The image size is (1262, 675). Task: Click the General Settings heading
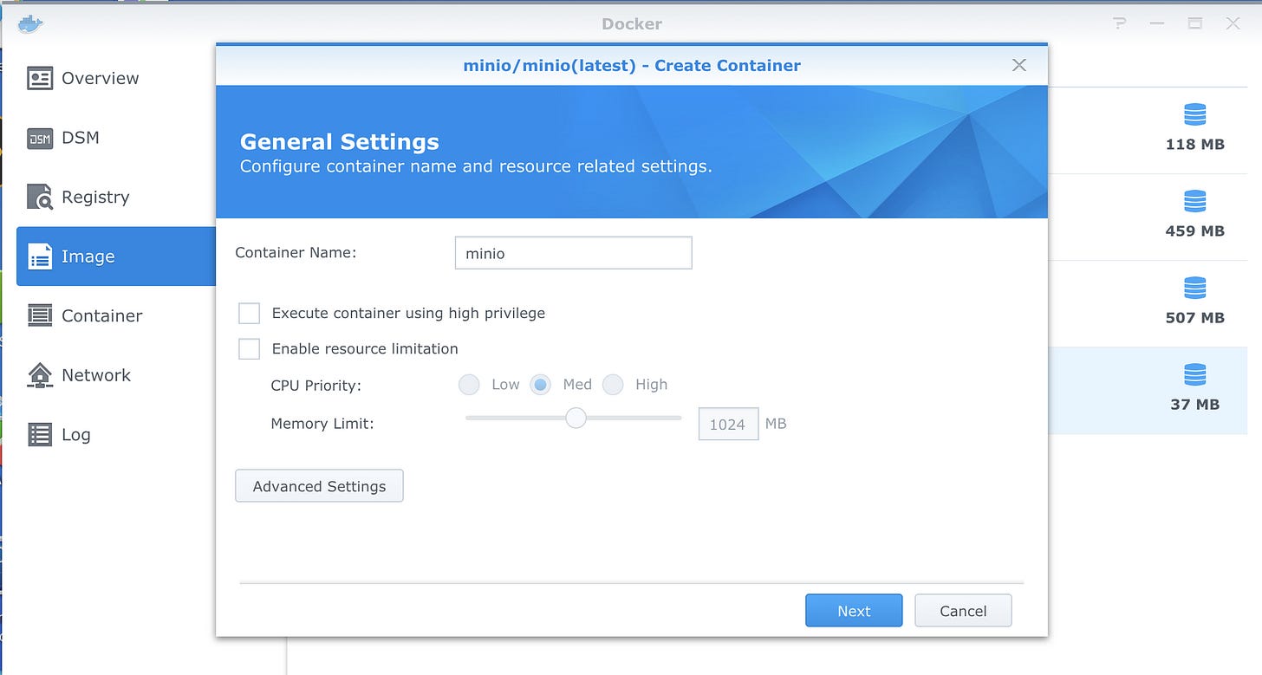tap(339, 142)
